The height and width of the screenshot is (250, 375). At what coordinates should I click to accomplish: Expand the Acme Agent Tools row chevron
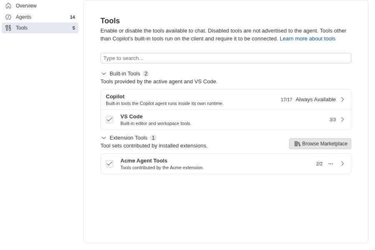(342, 164)
